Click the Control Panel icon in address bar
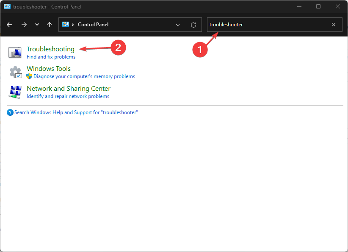 pyautogui.click(x=66, y=24)
